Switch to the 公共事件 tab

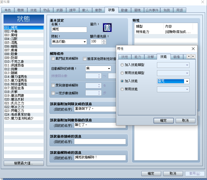[152, 10]
